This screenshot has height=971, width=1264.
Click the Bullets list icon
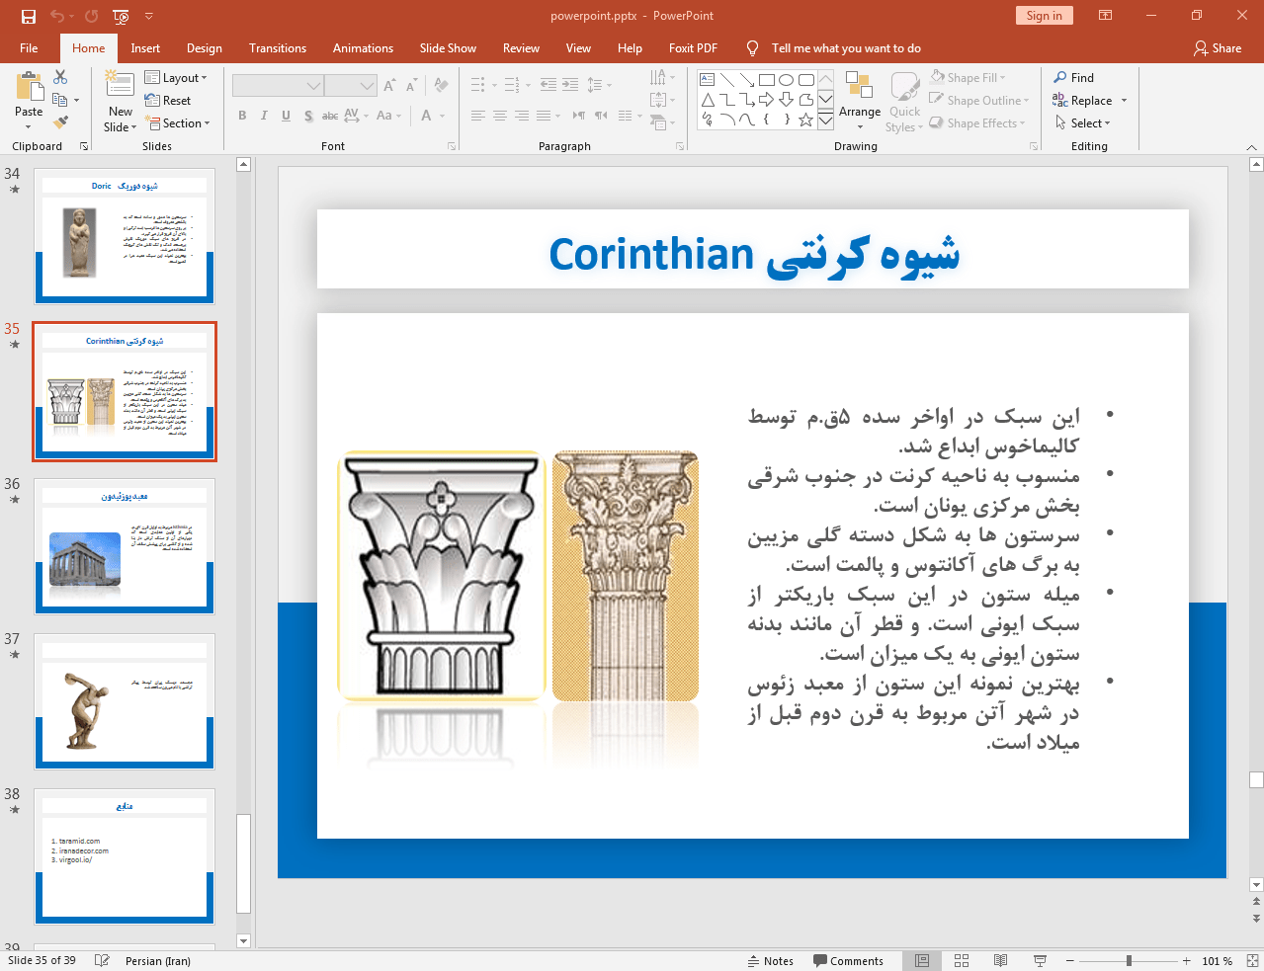478,85
